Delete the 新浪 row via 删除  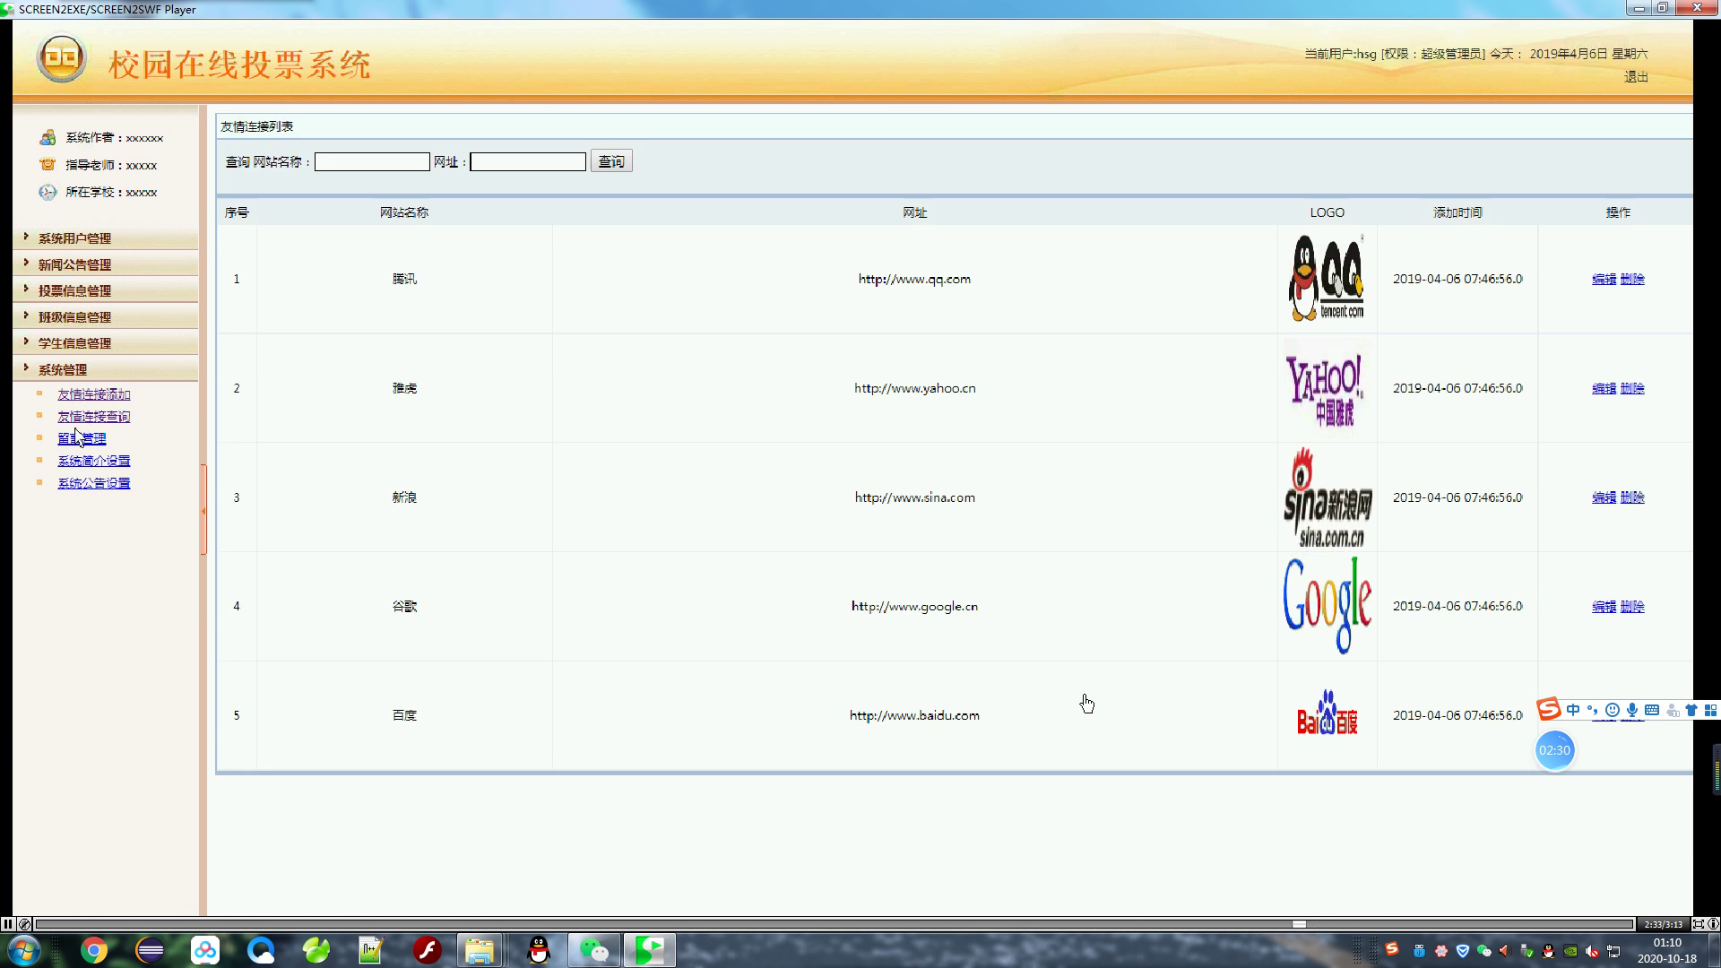tap(1632, 498)
